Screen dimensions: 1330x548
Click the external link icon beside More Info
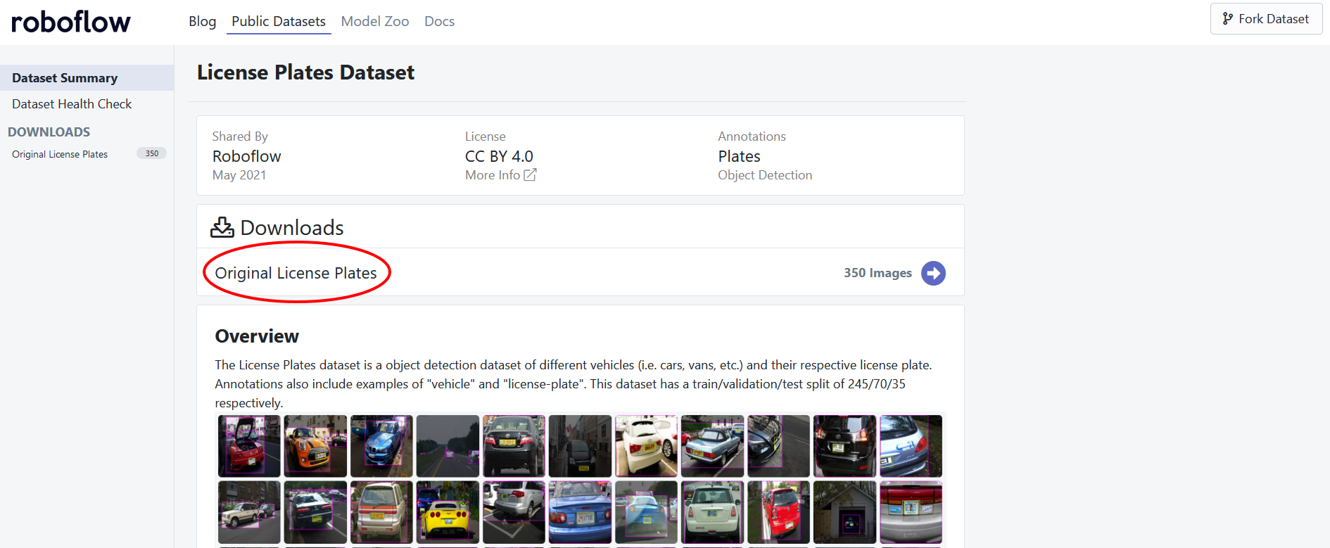click(530, 174)
